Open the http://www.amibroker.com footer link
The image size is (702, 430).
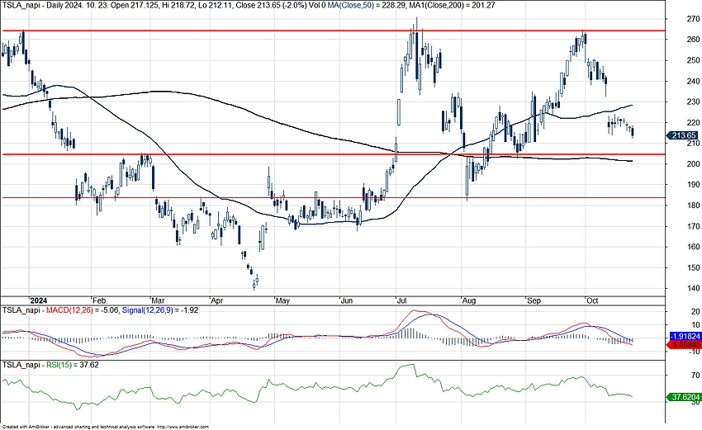click(183, 428)
